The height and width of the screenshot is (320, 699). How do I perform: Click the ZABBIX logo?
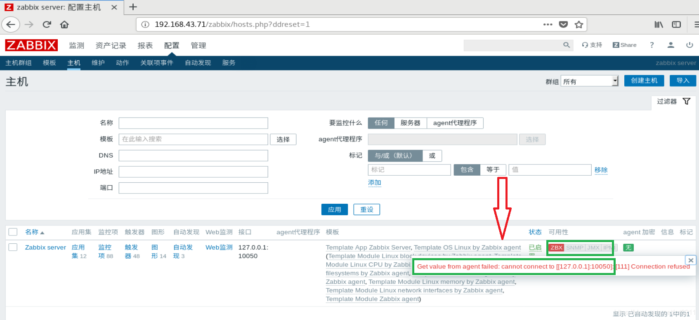click(x=31, y=45)
